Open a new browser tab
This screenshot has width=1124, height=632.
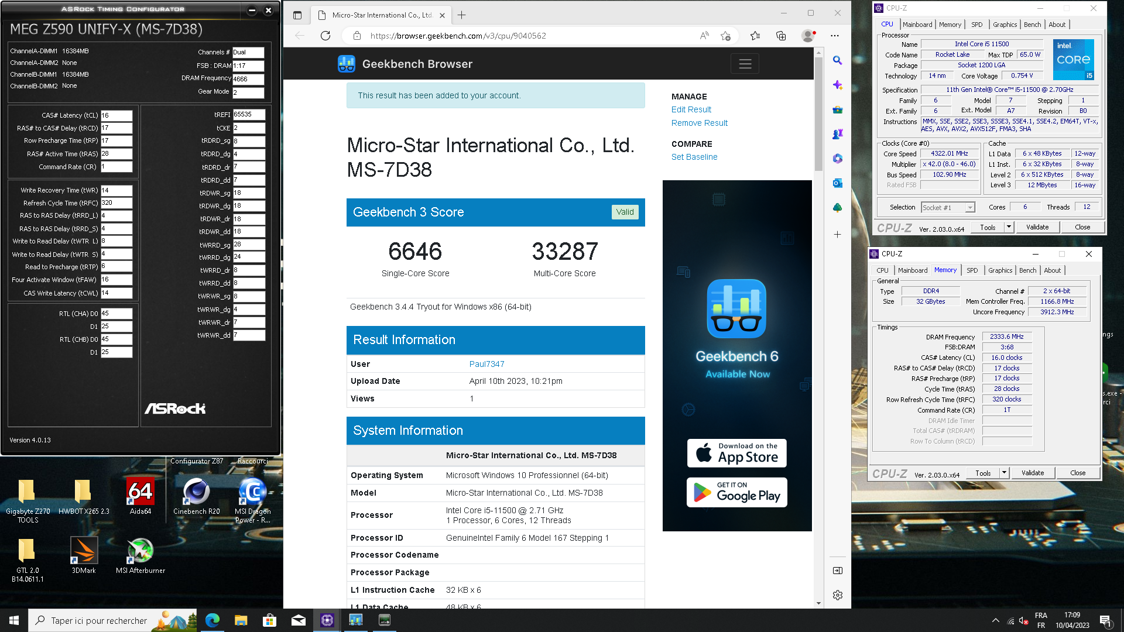pos(462,15)
